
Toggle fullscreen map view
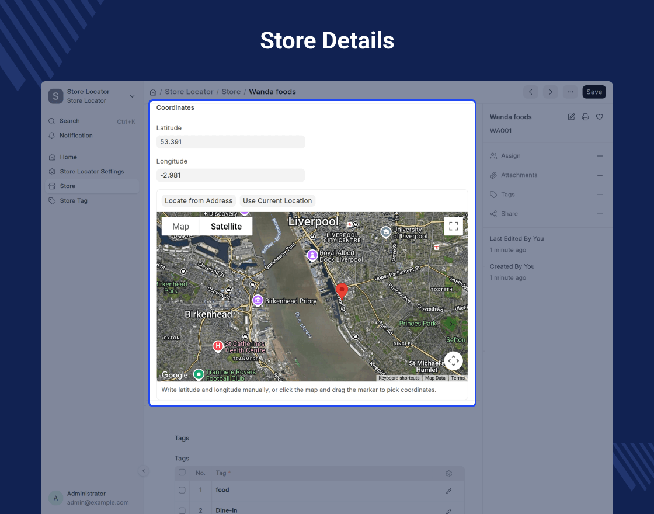click(453, 226)
